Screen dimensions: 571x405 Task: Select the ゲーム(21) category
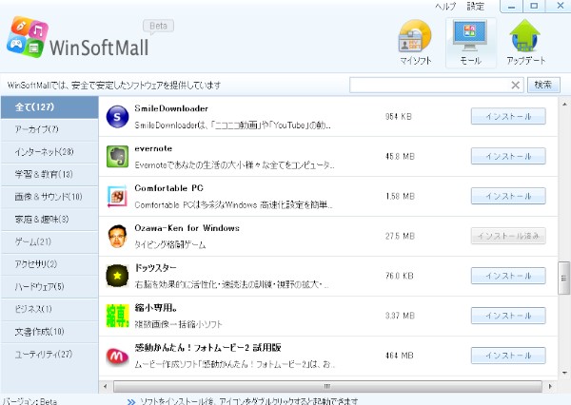click(49, 241)
